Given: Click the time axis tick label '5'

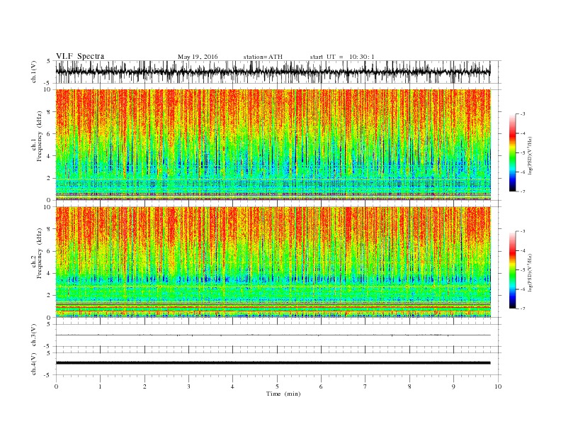Looking at the screenshot, I should (x=277, y=386).
